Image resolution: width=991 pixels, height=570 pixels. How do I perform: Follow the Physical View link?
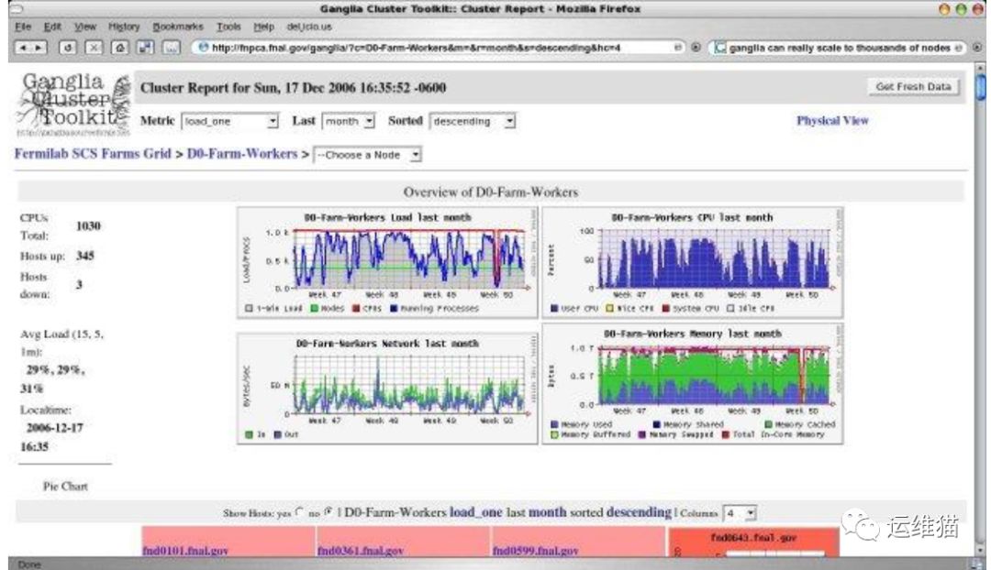point(831,120)
